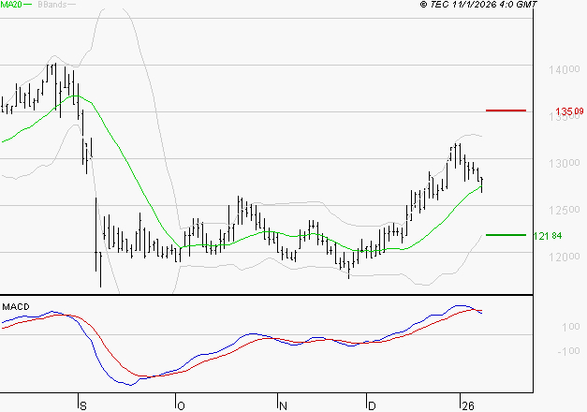This screenshot has height=412, width=587.
Task: Click the MACD panel label
Action: (x=16, y=307)
